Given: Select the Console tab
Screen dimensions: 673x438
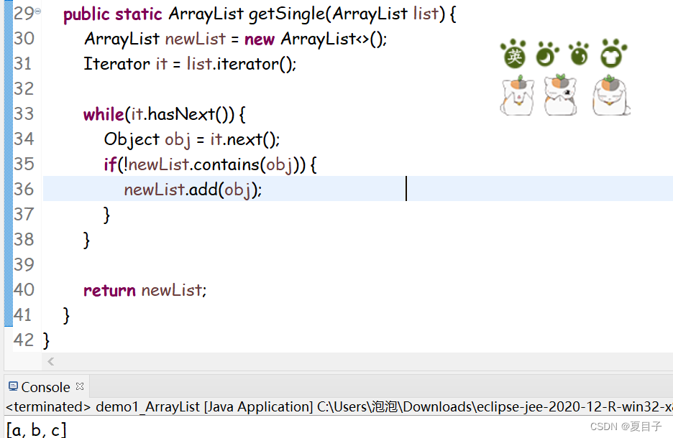Looking at the screenshot, I should click(45, 387).
